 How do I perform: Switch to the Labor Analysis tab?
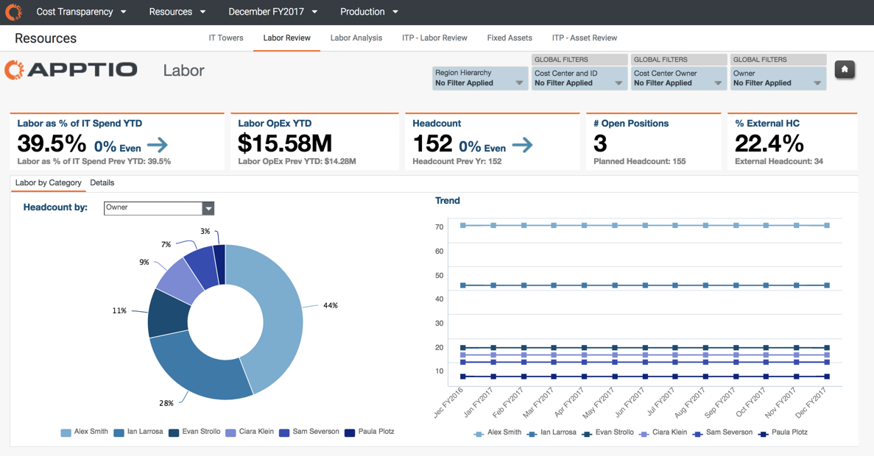click(356, 38)
